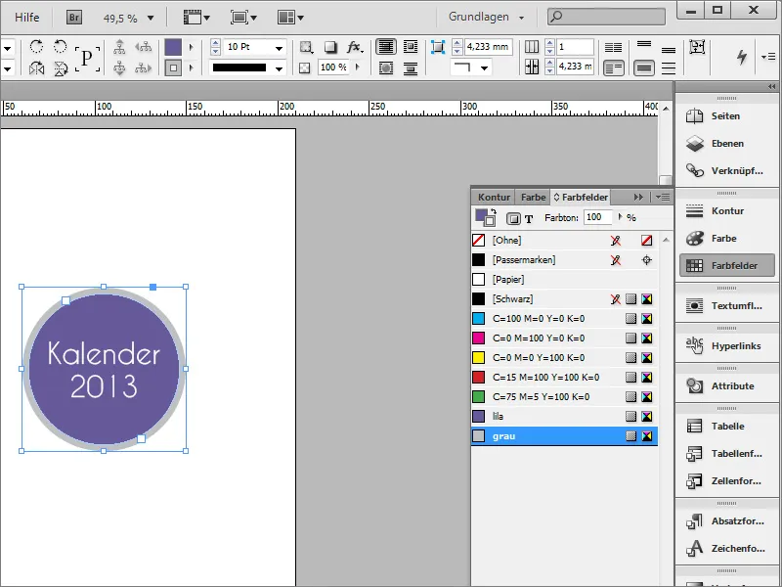Viewport: 782px width, 587px height.
Task: Open the Seiten panel in the dock
Action: (x=726, y=116)
